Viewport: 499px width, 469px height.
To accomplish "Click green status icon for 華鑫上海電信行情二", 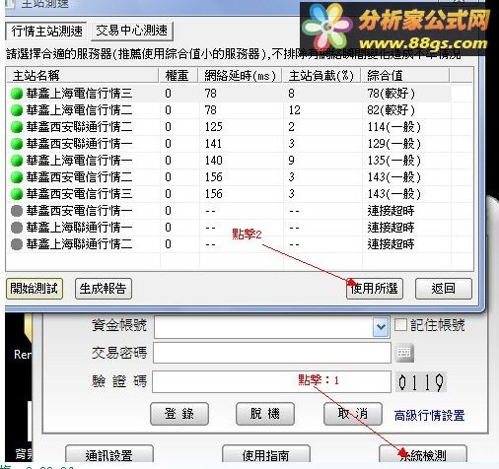I will (x=17, y=110).
